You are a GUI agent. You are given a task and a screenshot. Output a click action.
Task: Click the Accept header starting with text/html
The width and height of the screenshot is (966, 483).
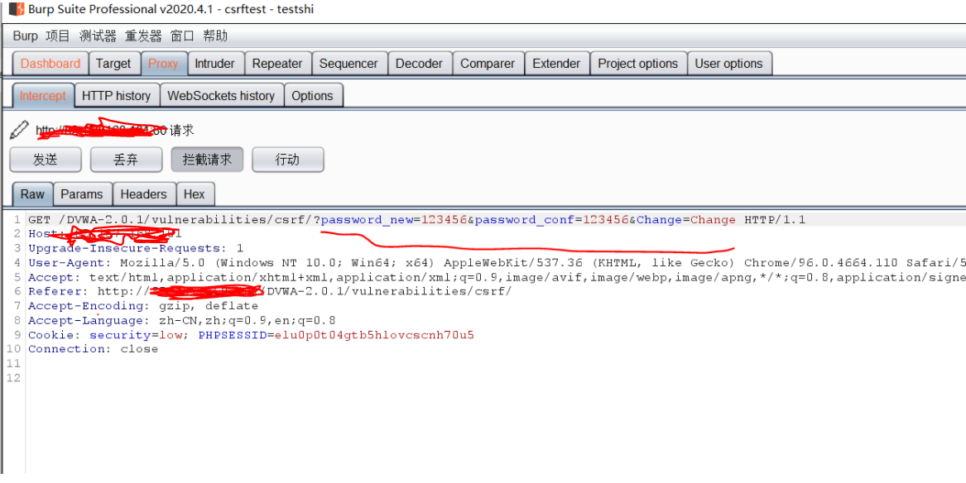point(496,278)
